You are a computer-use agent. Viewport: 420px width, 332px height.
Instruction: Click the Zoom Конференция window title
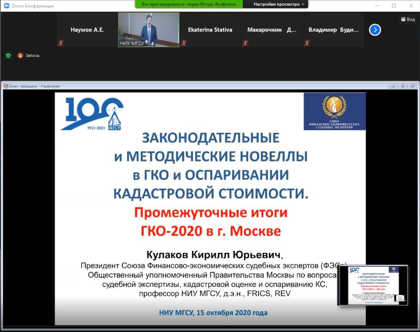pyautogui.click(x=32, y=6)
